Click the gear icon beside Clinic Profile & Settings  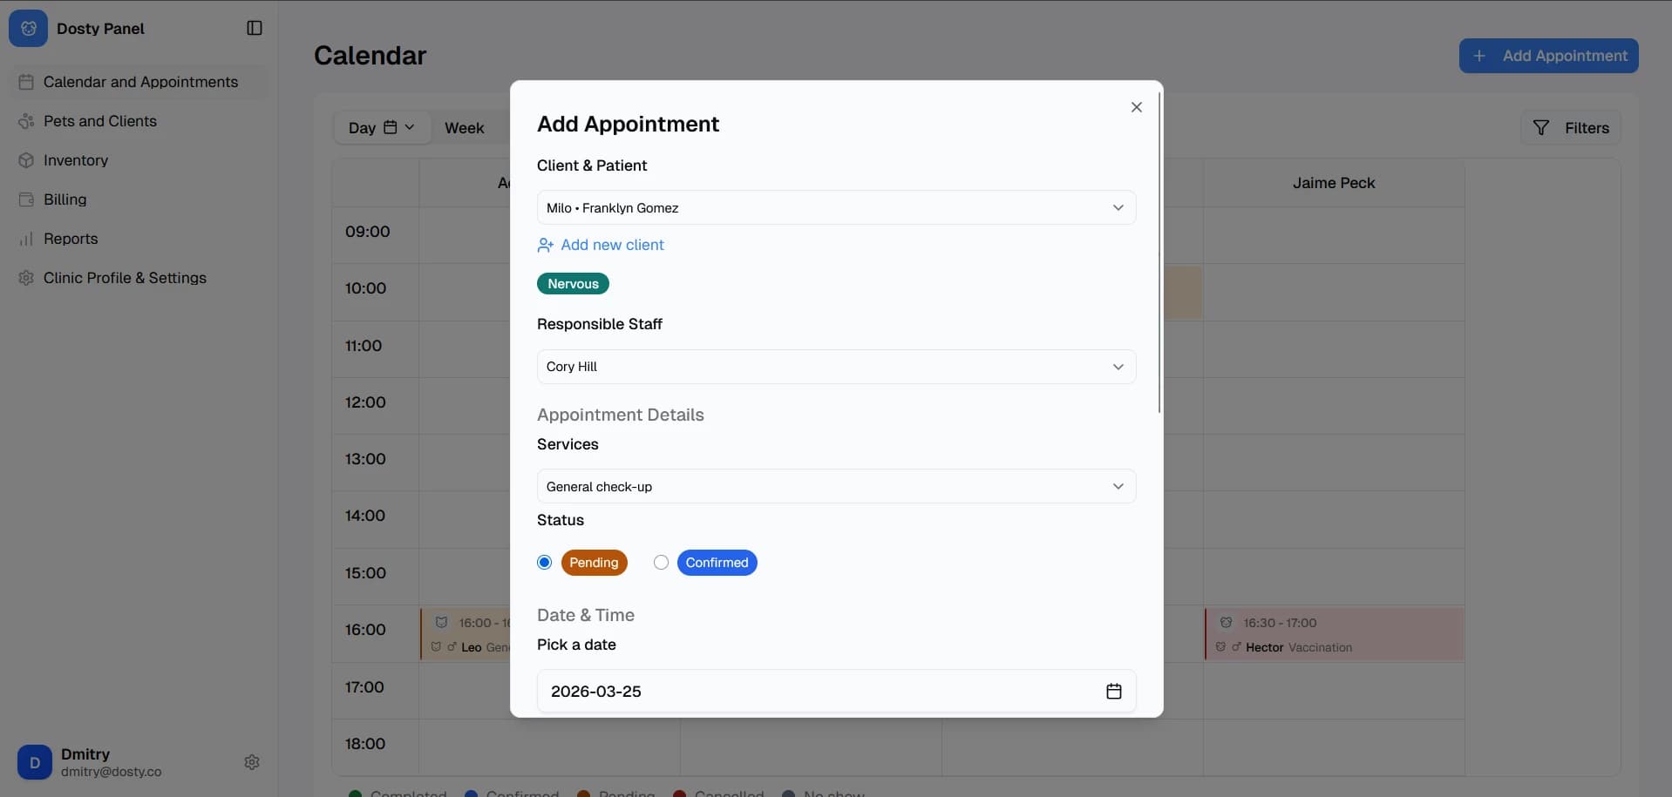point(26,278)
